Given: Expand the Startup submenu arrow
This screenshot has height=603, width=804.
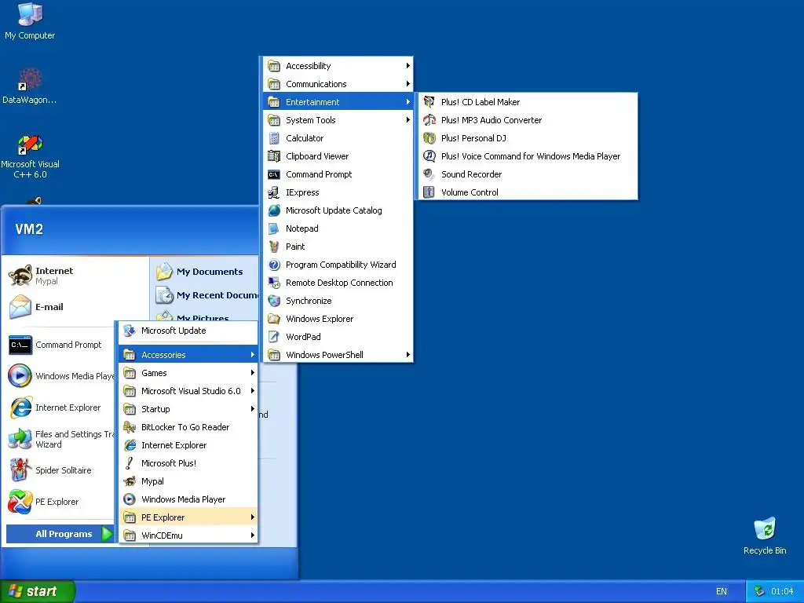Looking at the screenshot, I should tap(252, 408).
